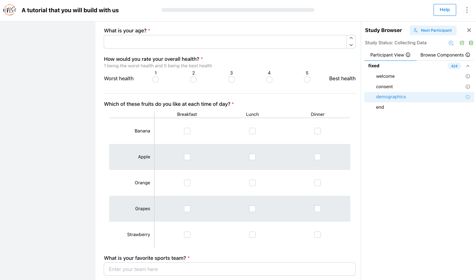Check Grapes for Breakfast

point(187,209)
